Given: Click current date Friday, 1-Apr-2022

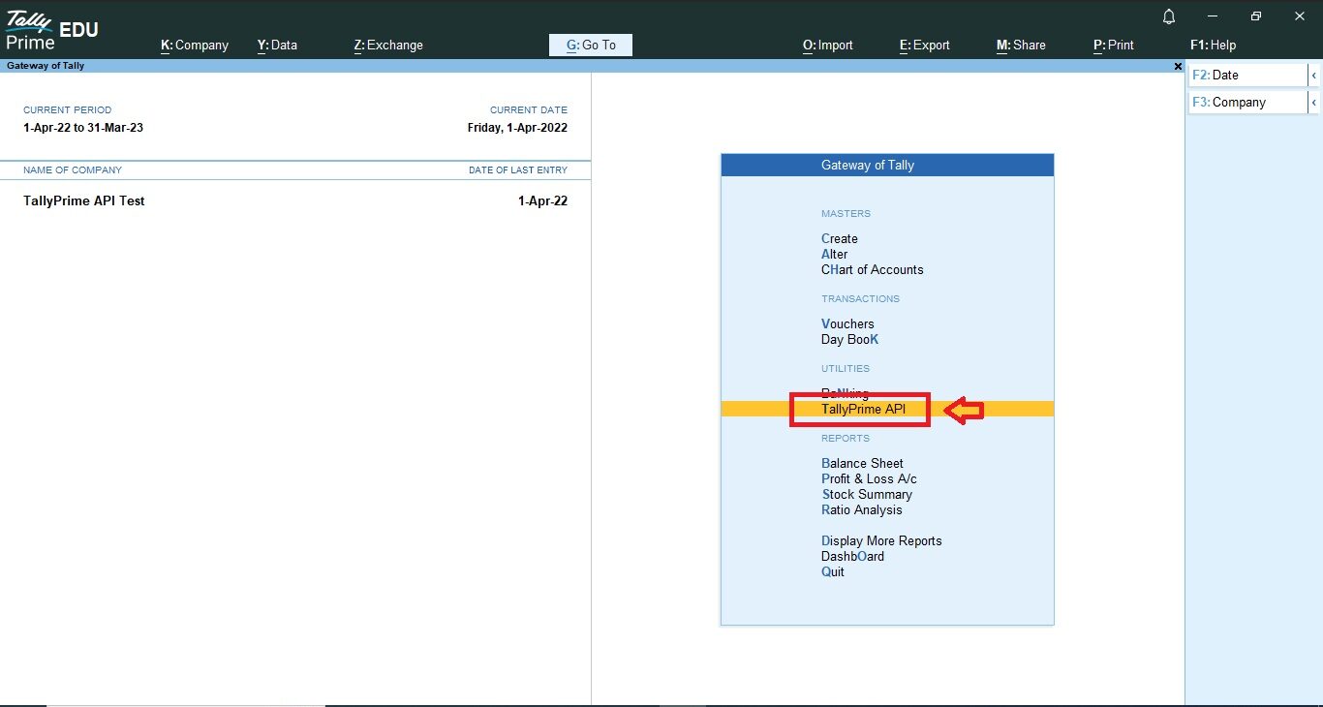Looking at the screenshot, I should [517, 127].
